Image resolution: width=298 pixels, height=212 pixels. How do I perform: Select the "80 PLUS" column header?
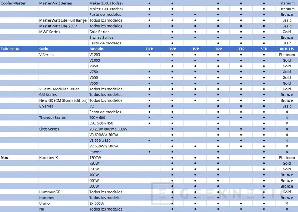point(287,49)
